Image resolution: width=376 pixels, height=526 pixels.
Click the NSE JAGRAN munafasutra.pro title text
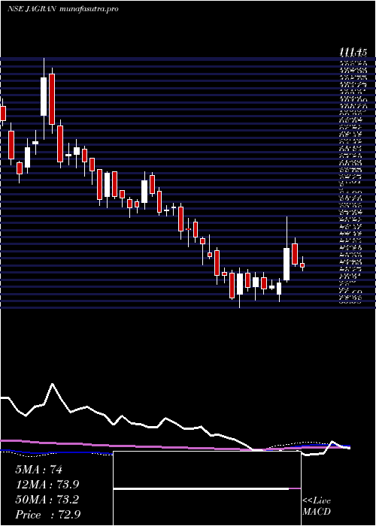[x=62, y=9]
